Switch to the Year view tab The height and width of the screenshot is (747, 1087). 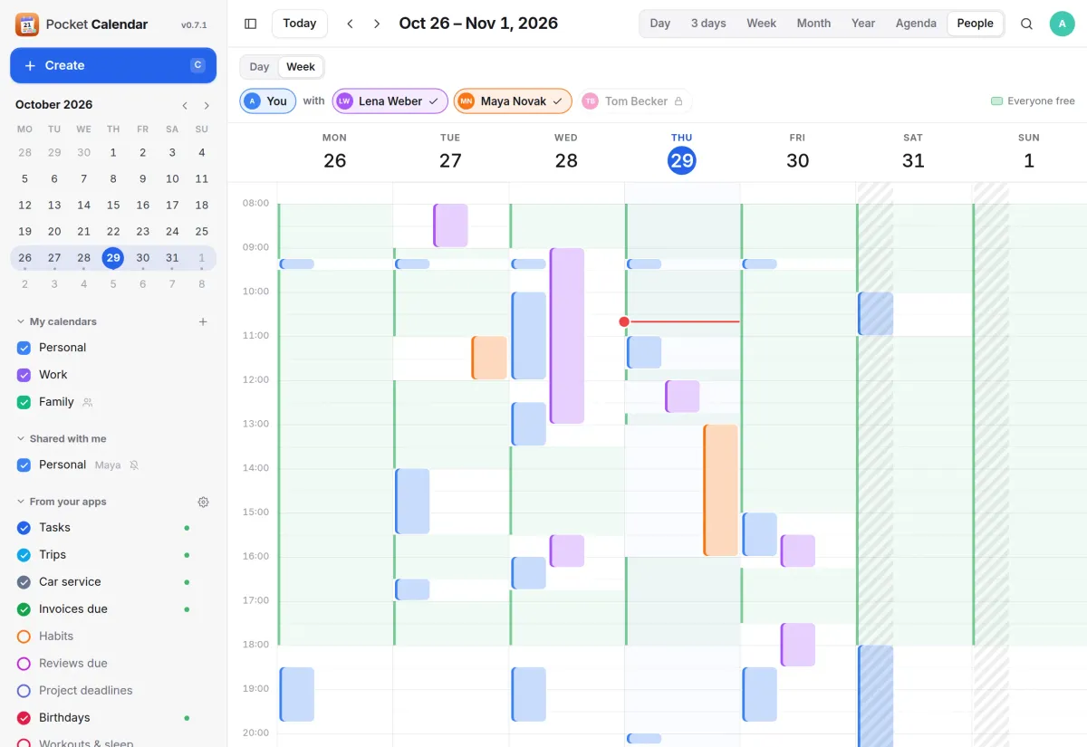(x=863, y=24)
